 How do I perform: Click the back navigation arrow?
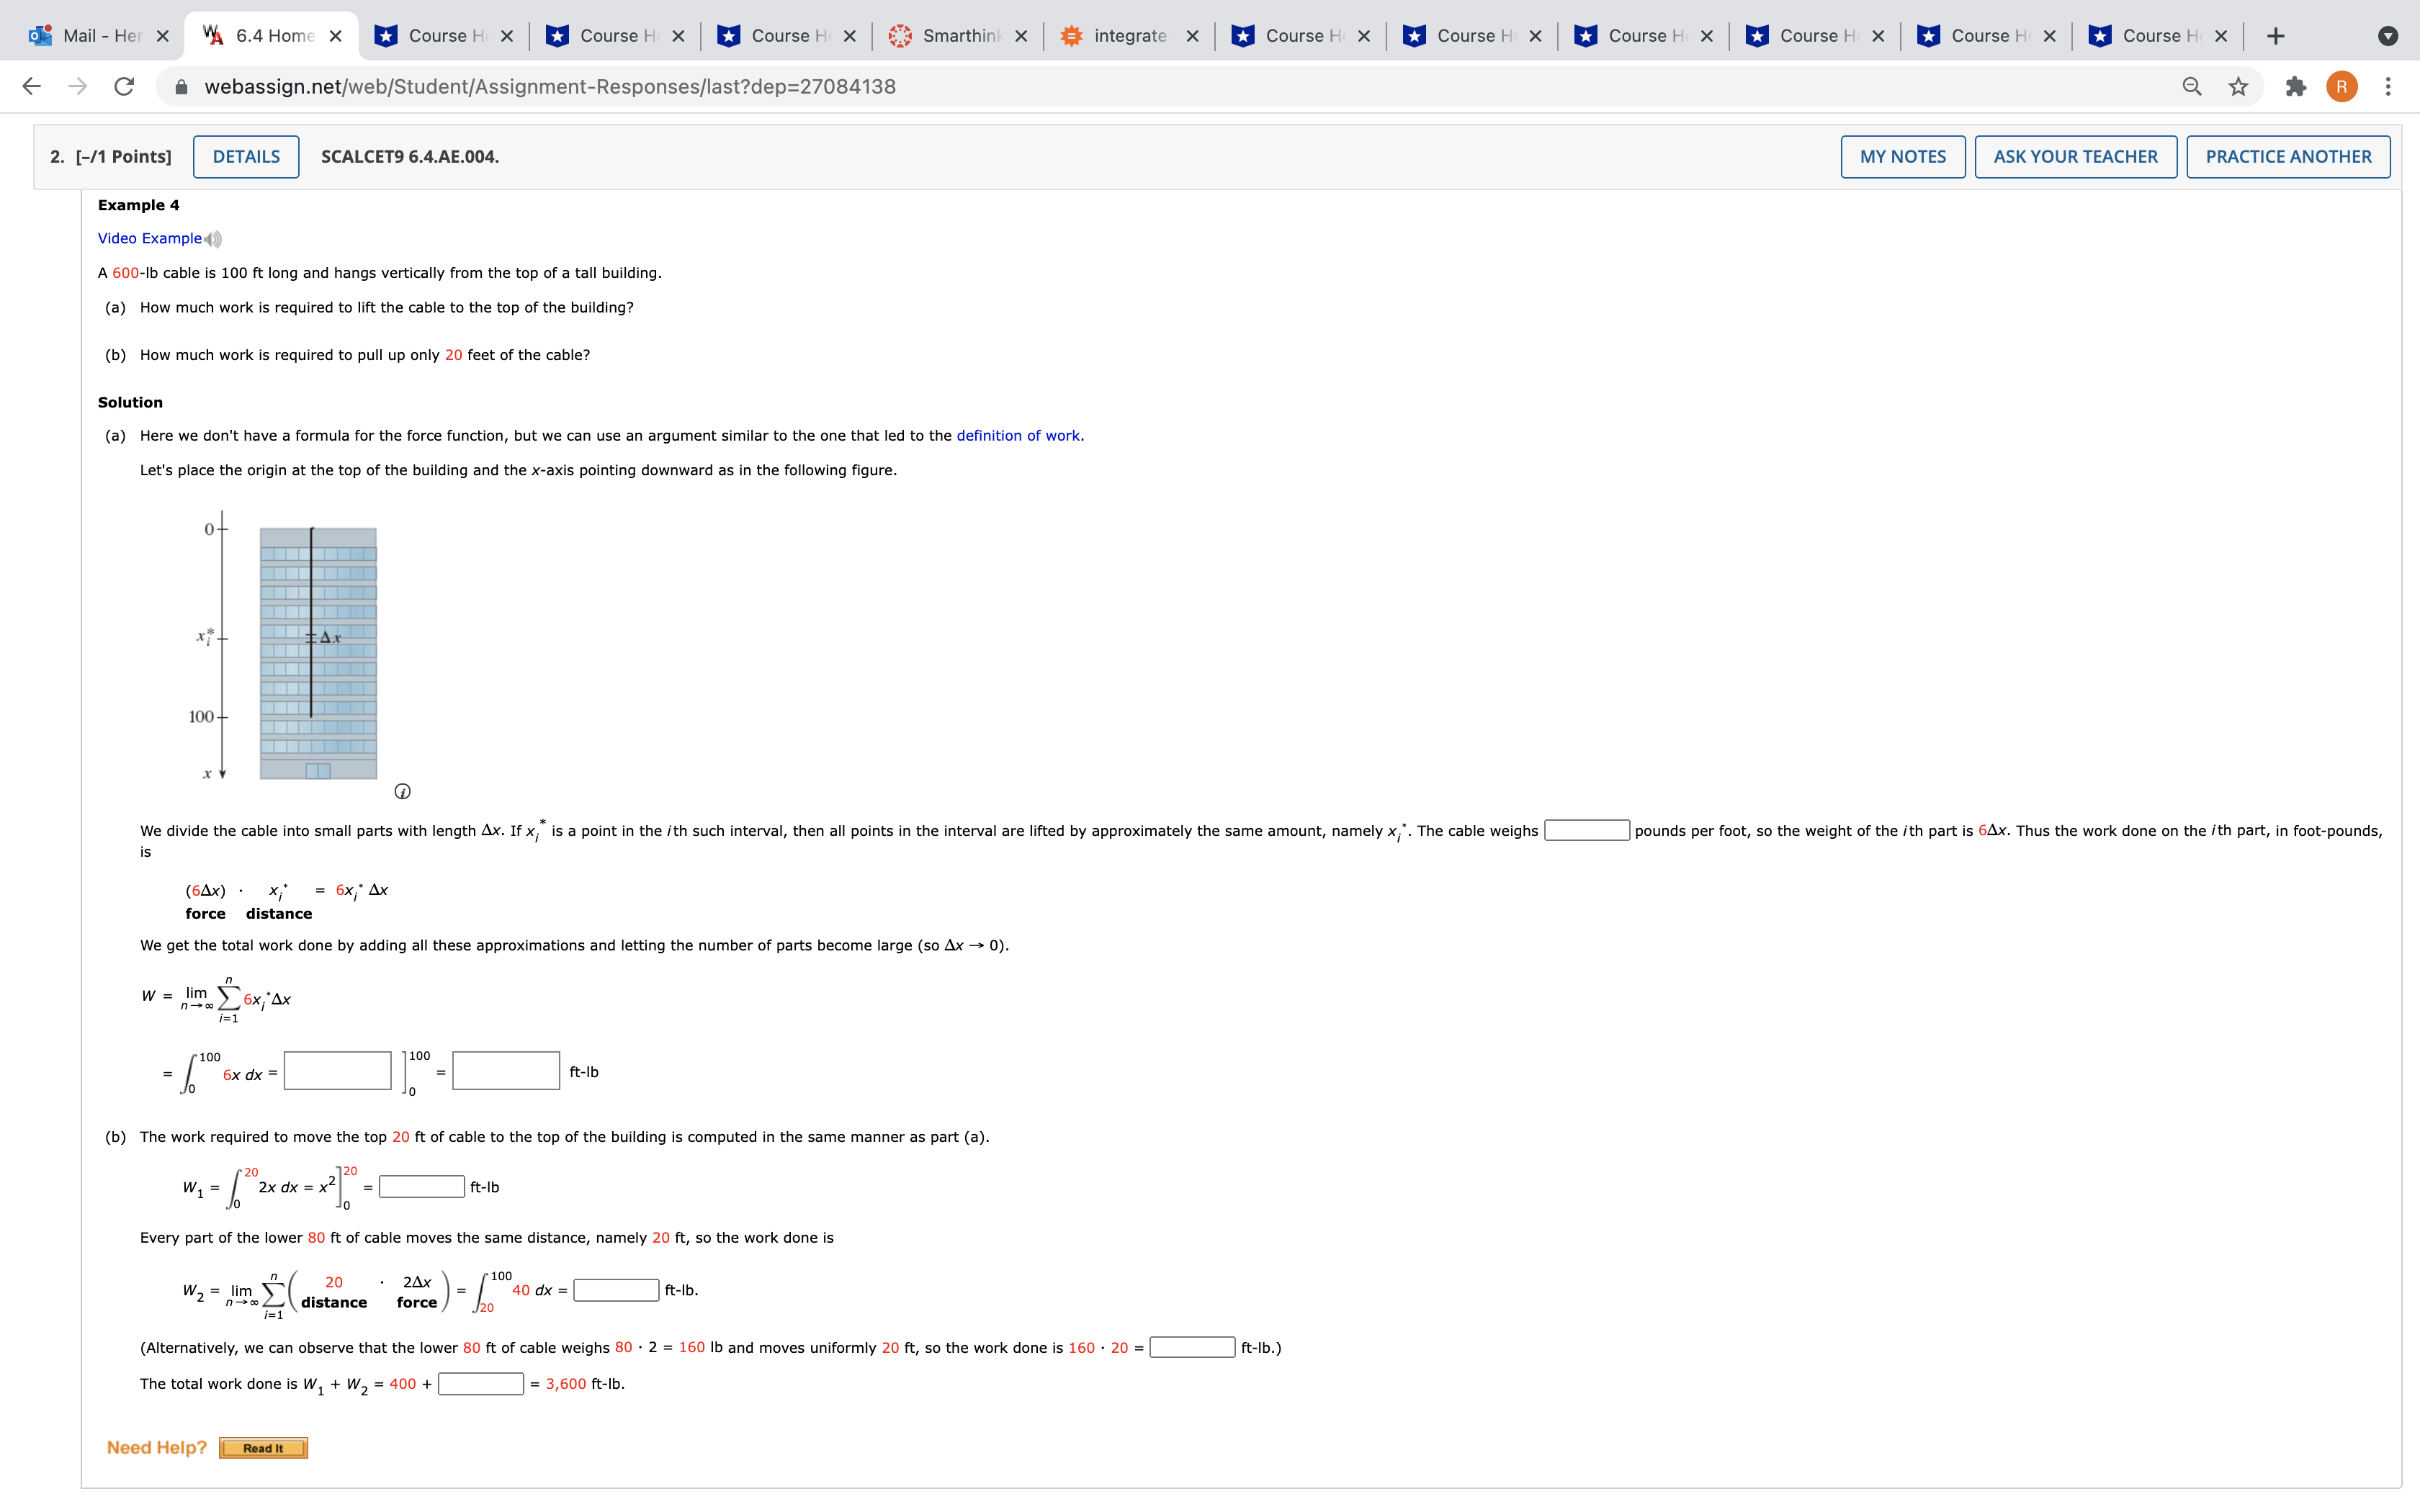pyautogui.click(x=32, y=86)
